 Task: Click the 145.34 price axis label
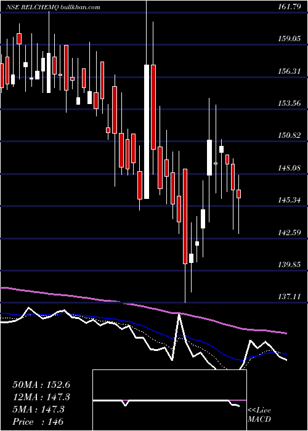pyautogui.click(x=290, y=200)
